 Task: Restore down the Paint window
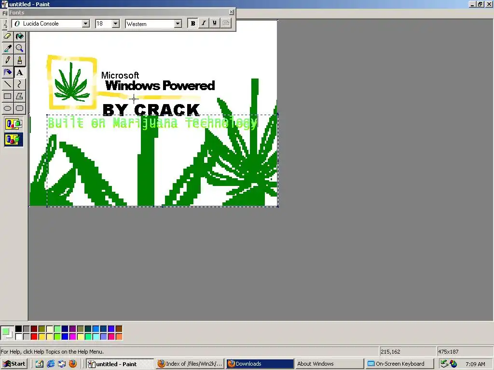pos(480,4)
